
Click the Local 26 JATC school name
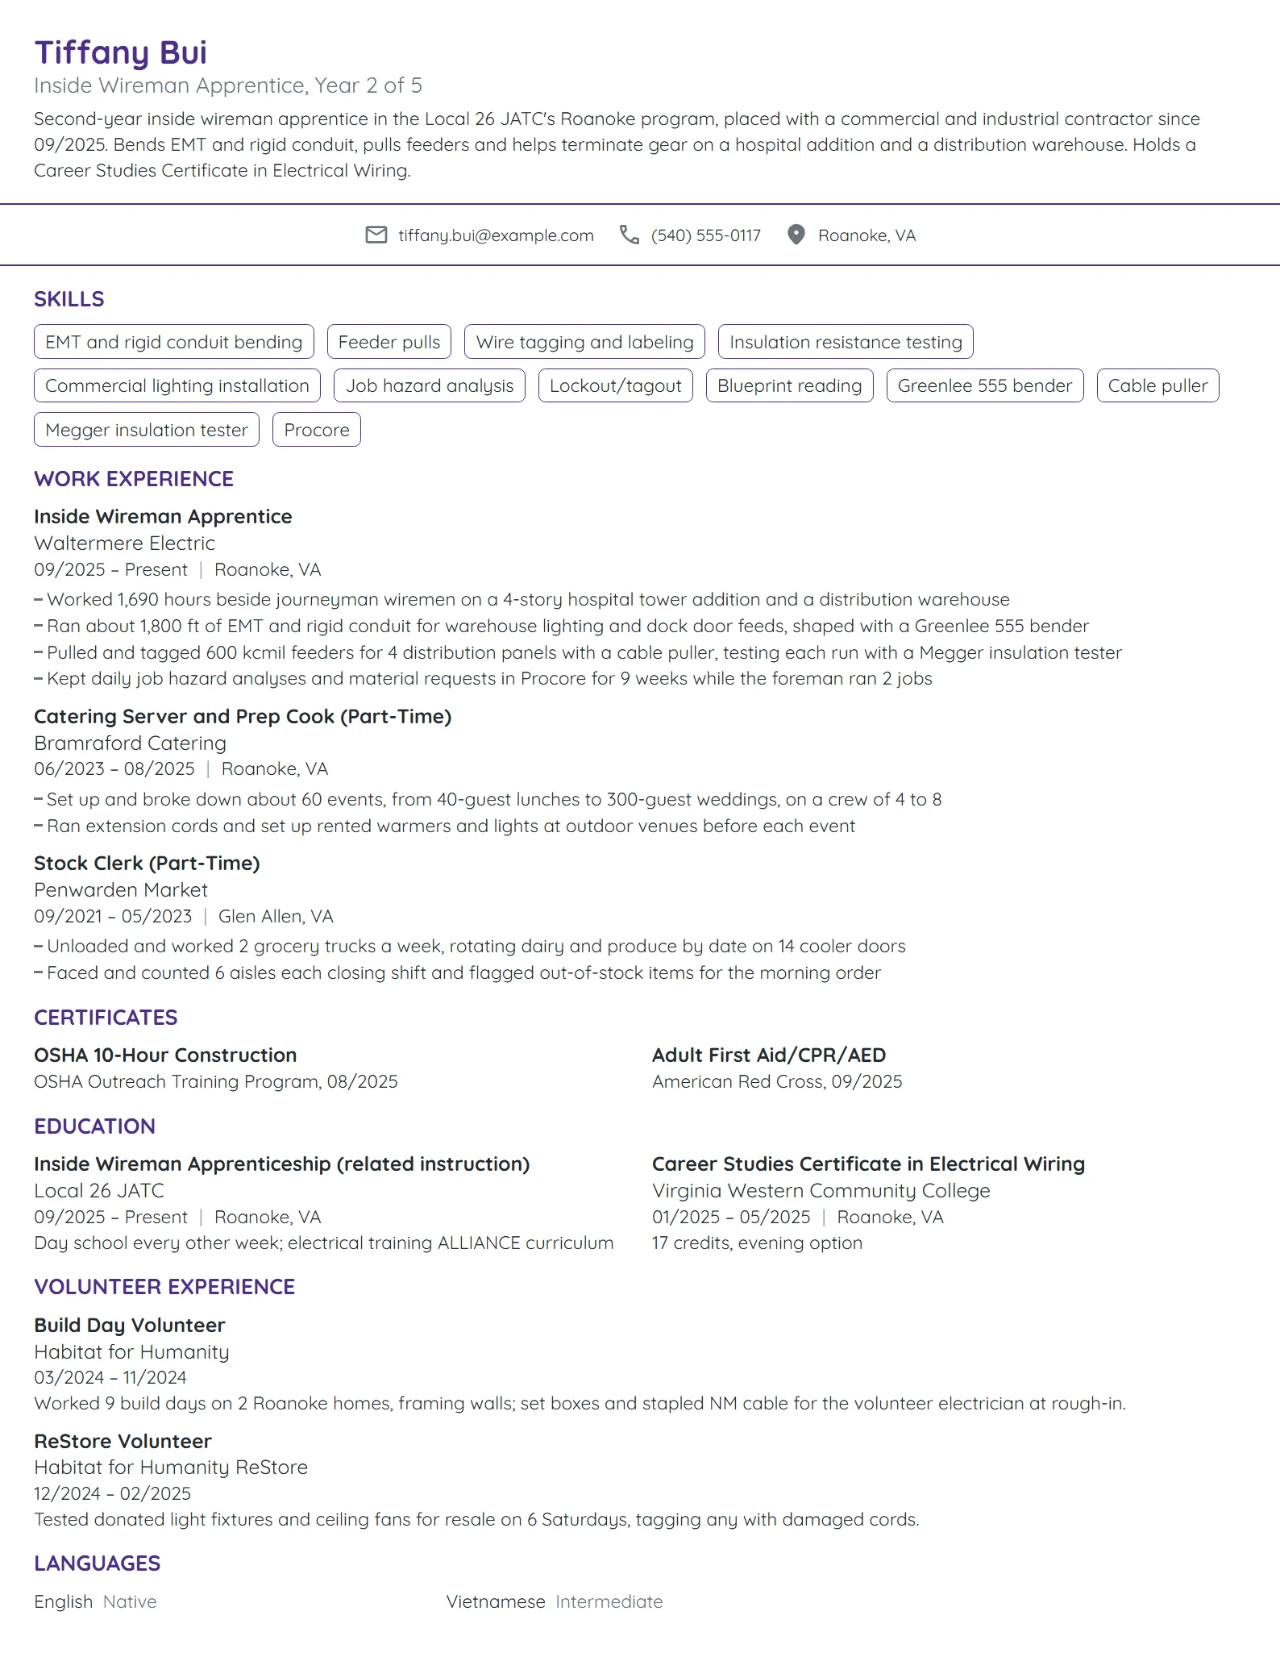coord(99,1191)
